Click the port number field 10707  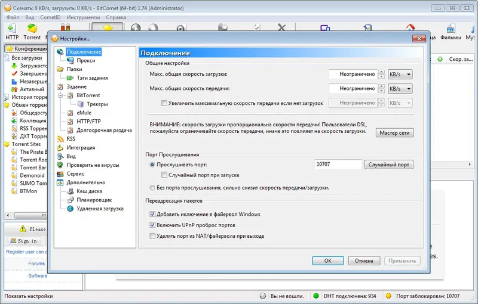(x=338, y=164)
